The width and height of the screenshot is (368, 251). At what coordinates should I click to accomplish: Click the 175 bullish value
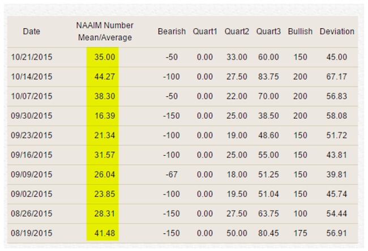(301, 233)
